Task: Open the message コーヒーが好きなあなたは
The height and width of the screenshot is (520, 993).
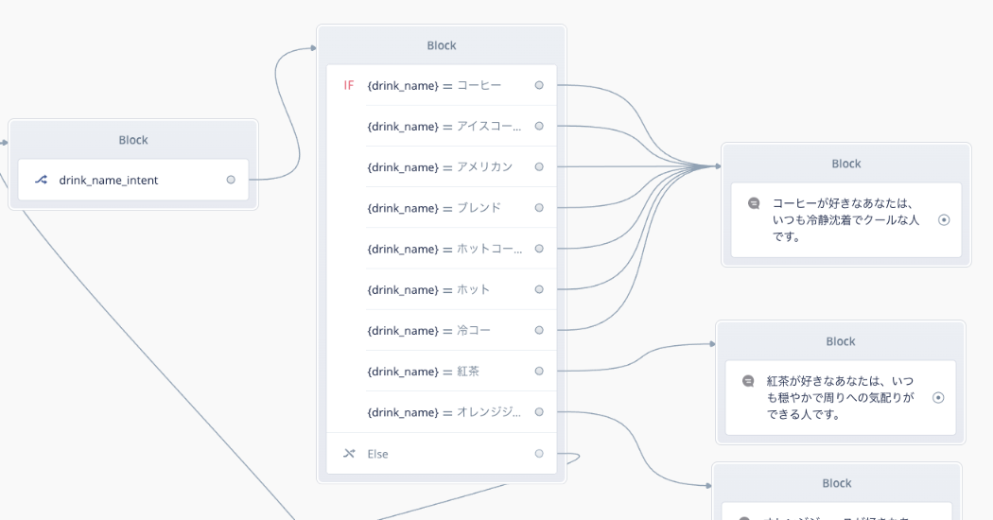Action: click(846, 219)
